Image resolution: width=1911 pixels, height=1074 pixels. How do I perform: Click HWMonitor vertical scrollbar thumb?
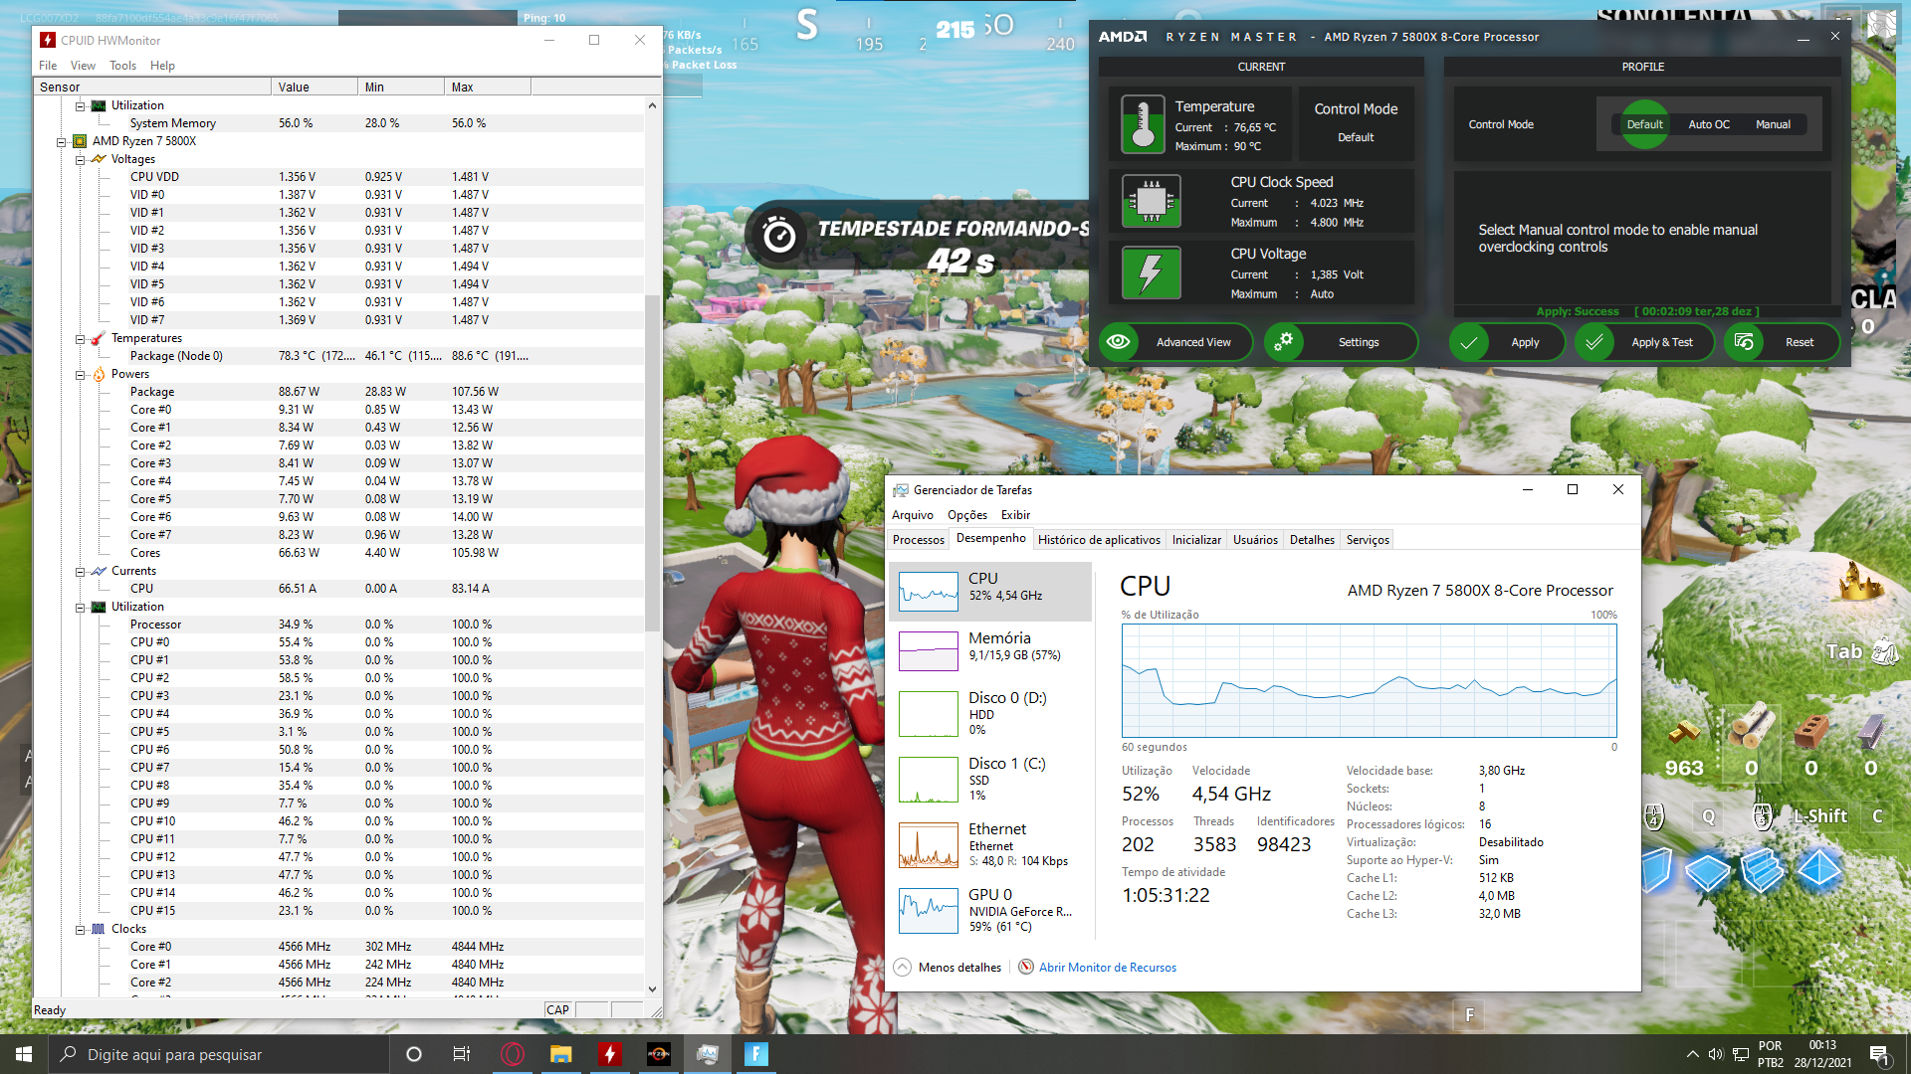coord(652,463)
